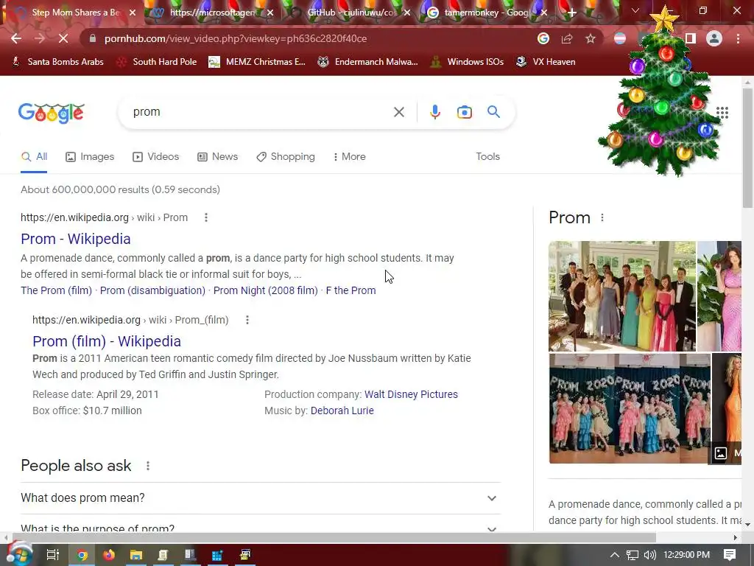Open the group prom photo thumbnail
The height and width of the screenshot is (566, 754).
622,296
